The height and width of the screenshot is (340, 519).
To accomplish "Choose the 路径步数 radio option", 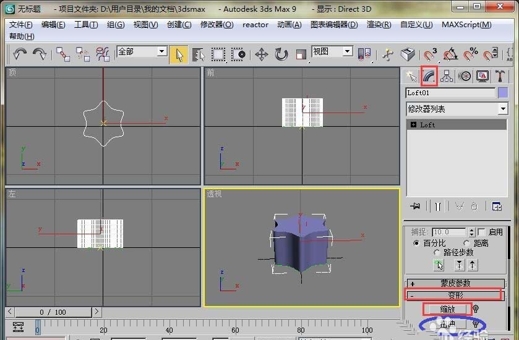I will [x=437, y=253].
